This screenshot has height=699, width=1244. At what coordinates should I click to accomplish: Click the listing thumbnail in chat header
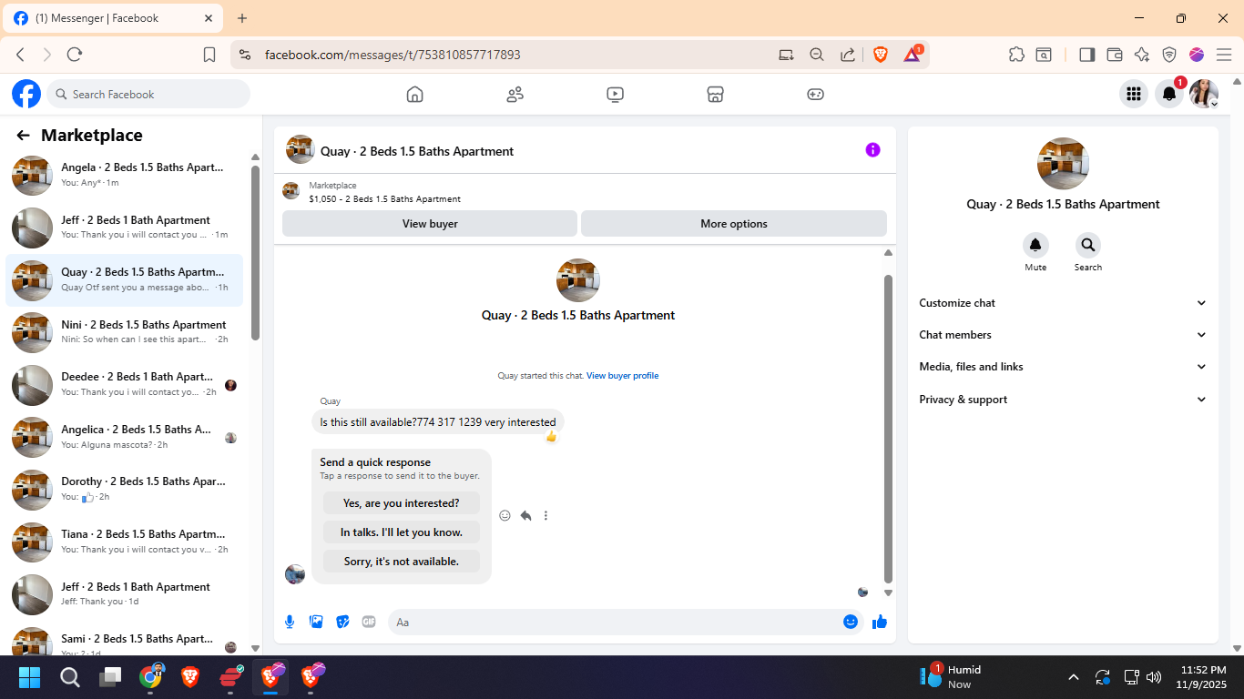(x=301, y=150)
